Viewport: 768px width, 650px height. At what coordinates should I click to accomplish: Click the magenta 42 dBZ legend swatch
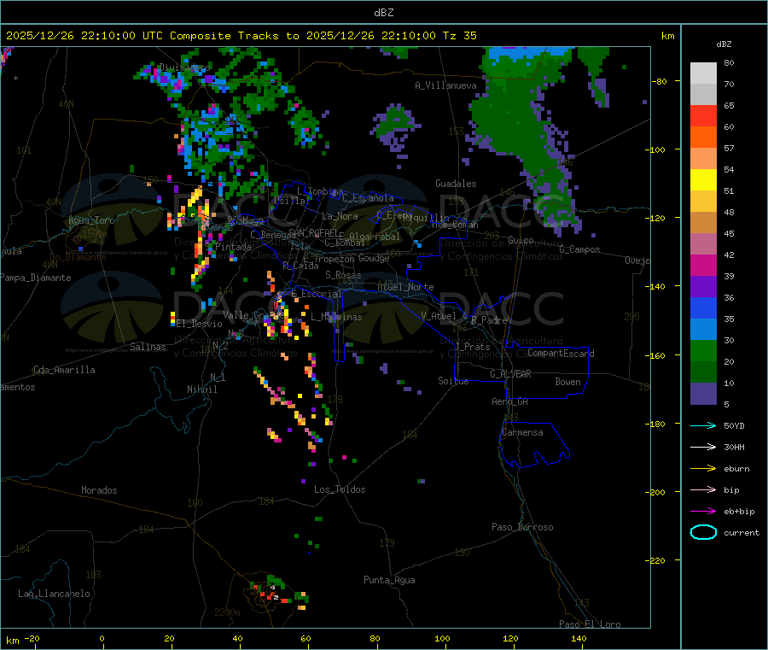[703, 265]
